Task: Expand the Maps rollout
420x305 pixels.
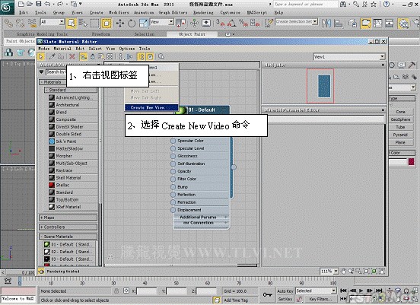Action: tap(68, 218)
